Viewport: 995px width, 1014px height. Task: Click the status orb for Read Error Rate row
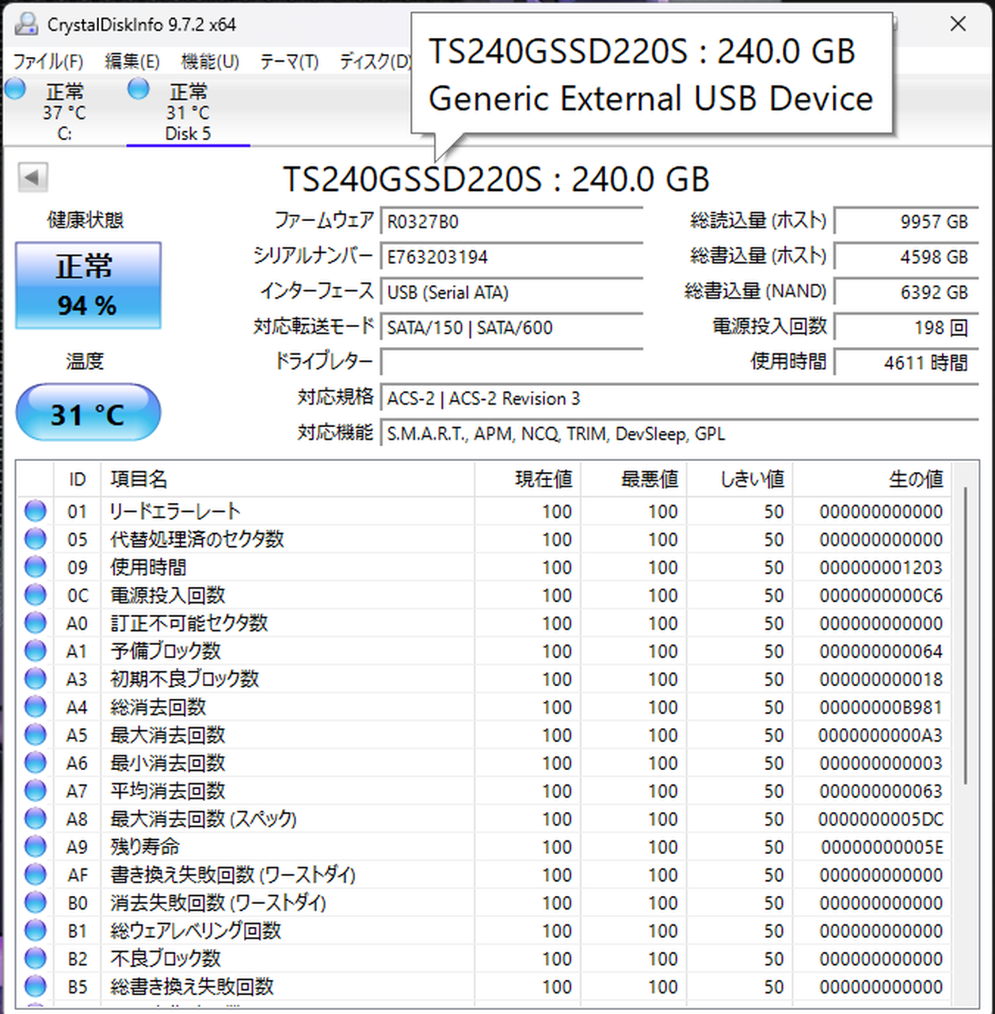pyautogui.click(x=36, y=511)
